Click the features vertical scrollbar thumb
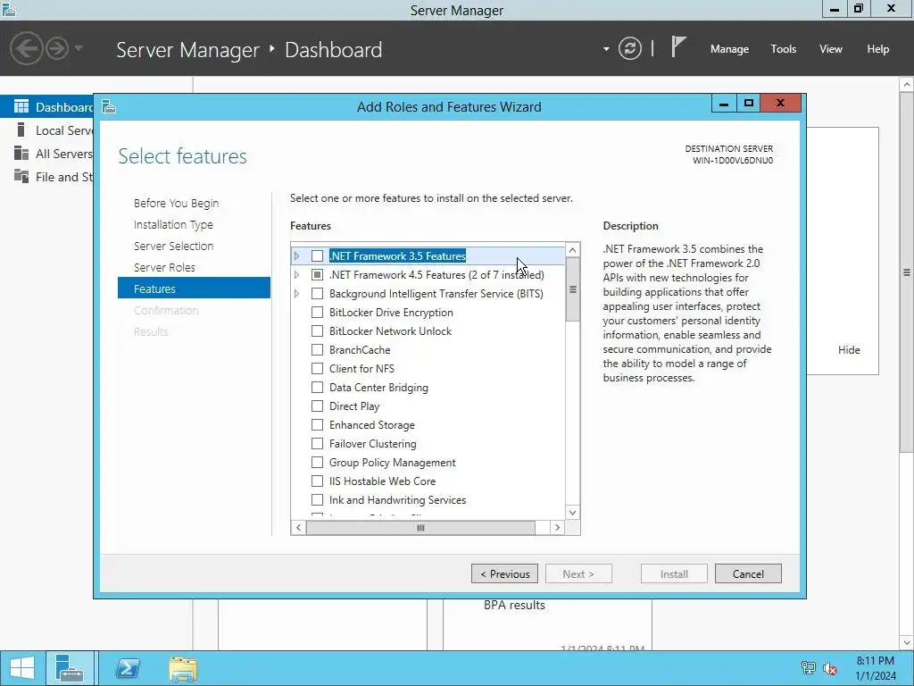This screenshot has height=686, width=914. point(572,289)
